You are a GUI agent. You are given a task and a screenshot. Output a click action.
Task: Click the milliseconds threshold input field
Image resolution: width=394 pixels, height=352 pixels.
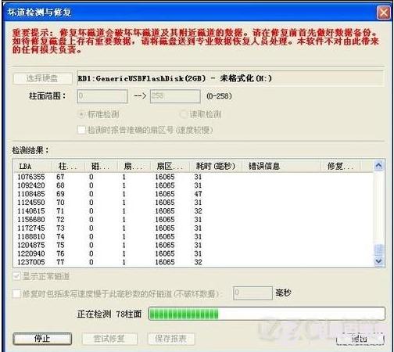(253, 293)
